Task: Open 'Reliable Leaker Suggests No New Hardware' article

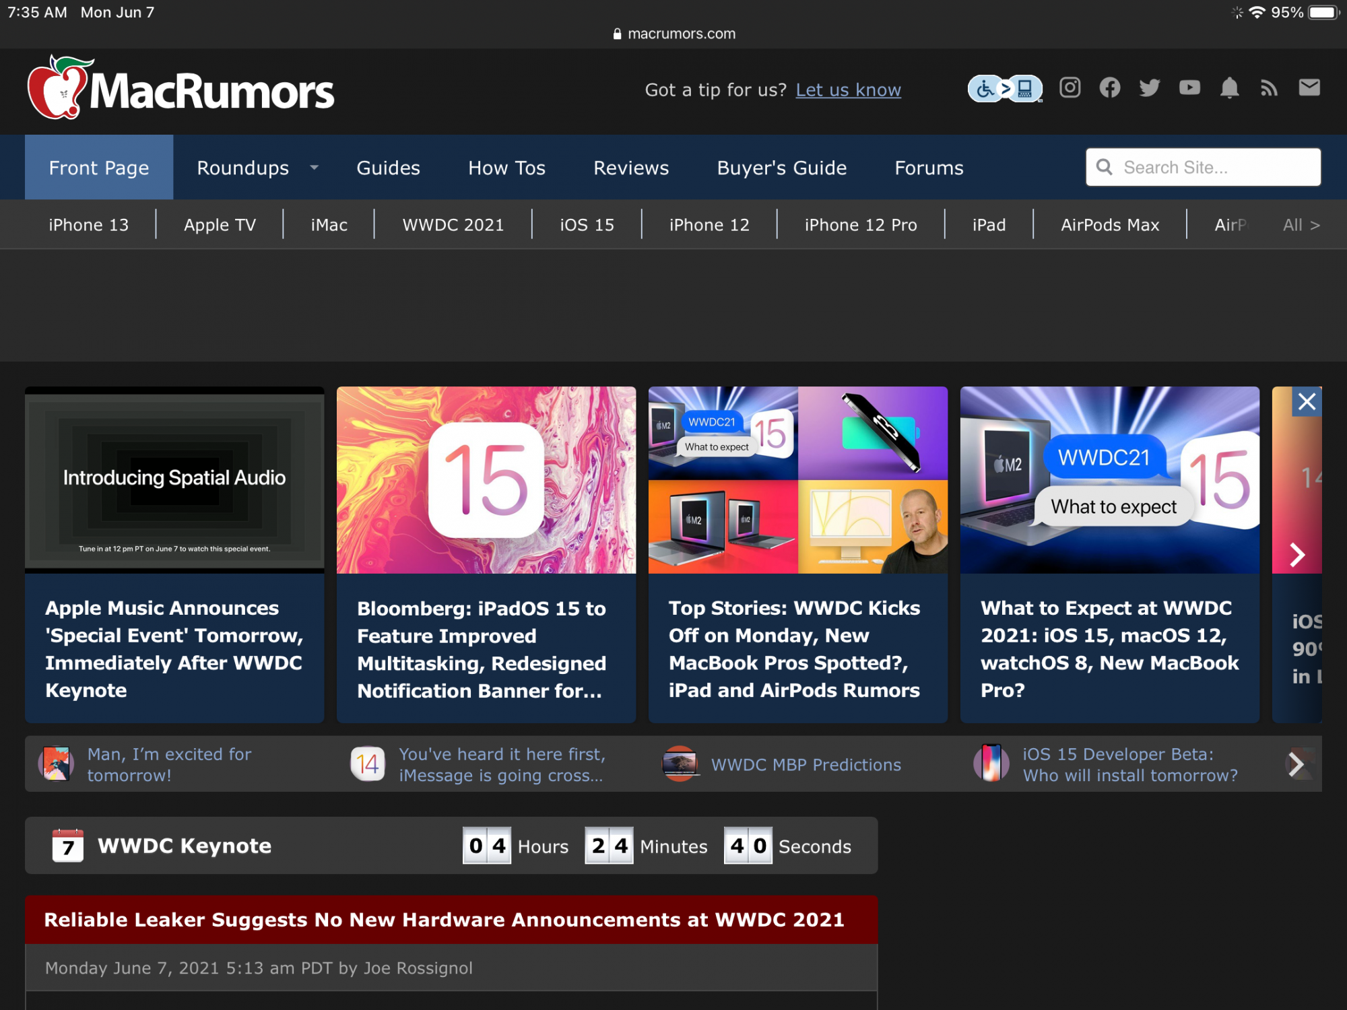Action: click(x=444, y=920)
